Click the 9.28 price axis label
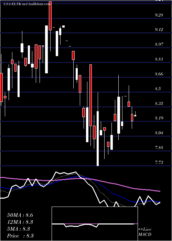172x241 pixels. click(x=159, y=15)
